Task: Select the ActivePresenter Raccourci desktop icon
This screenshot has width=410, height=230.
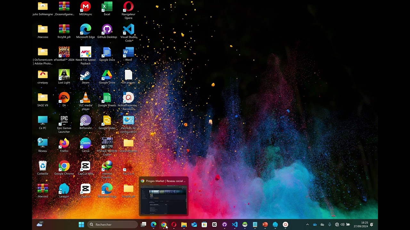Action: (128, 102)
